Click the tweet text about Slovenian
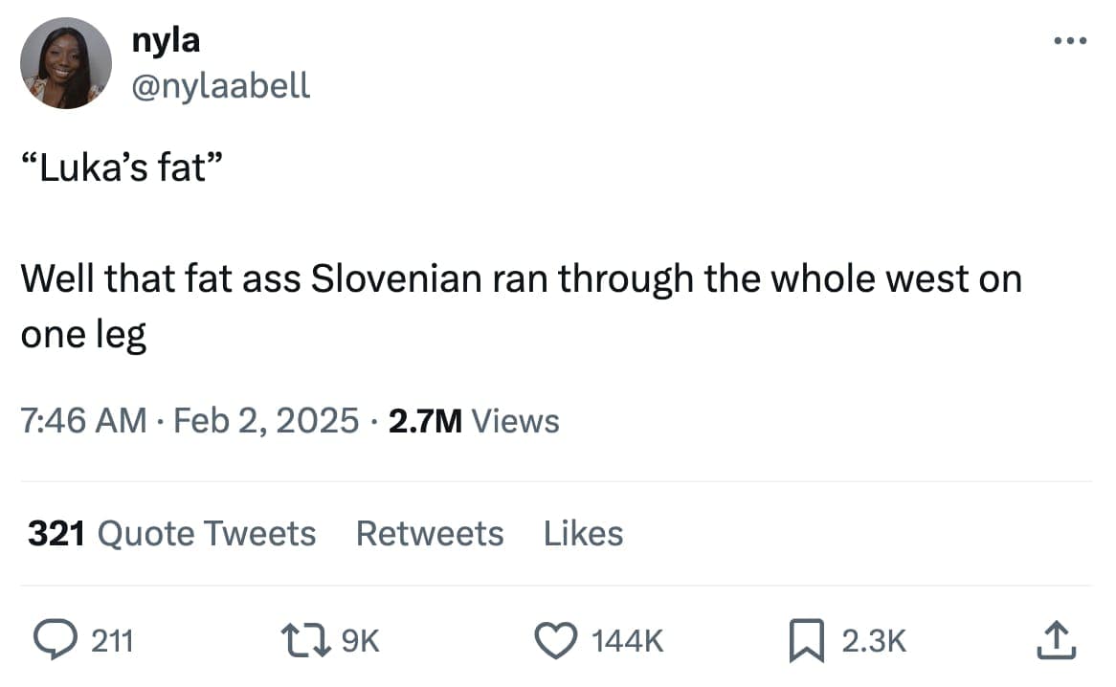The height and width of the screenshot is (687, 1116). pos(521,279)
